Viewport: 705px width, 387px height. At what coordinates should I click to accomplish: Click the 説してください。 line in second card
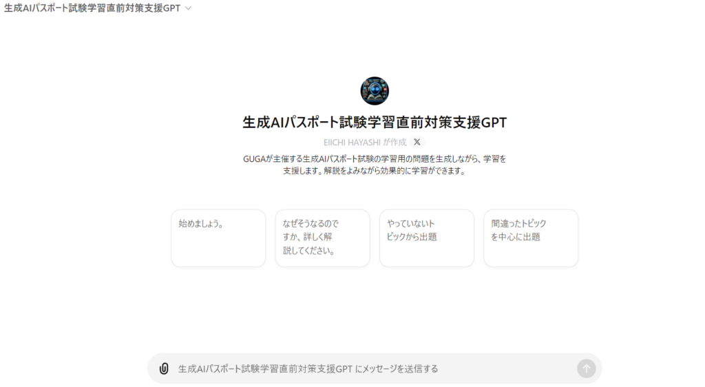308,251
